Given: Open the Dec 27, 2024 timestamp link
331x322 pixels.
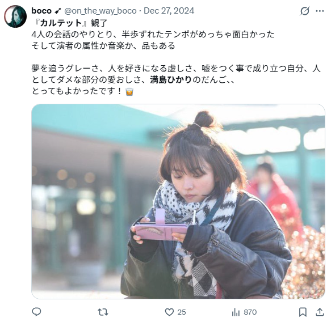Looking at the screenshot, I should coord(169,11).
